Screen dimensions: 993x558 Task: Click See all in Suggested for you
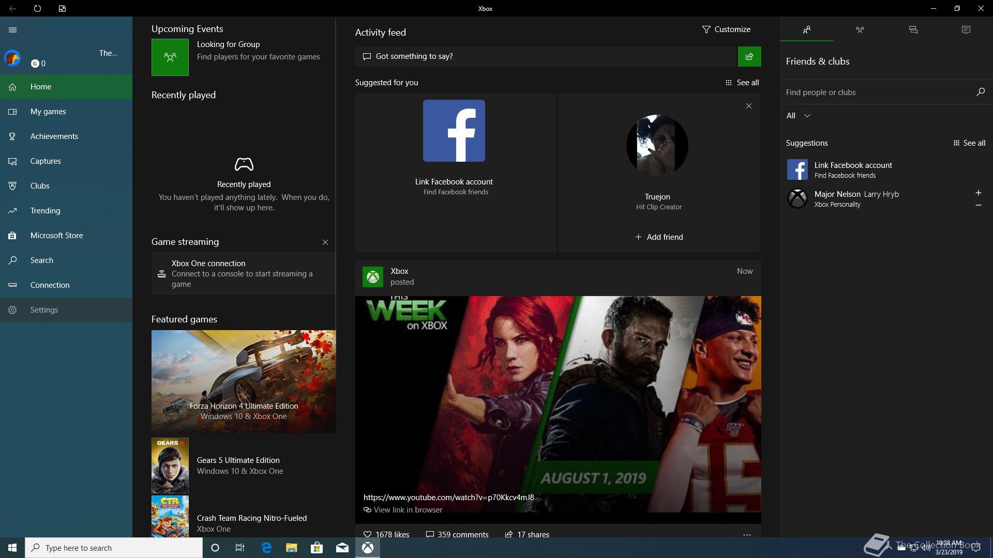(x=742, y=83)
